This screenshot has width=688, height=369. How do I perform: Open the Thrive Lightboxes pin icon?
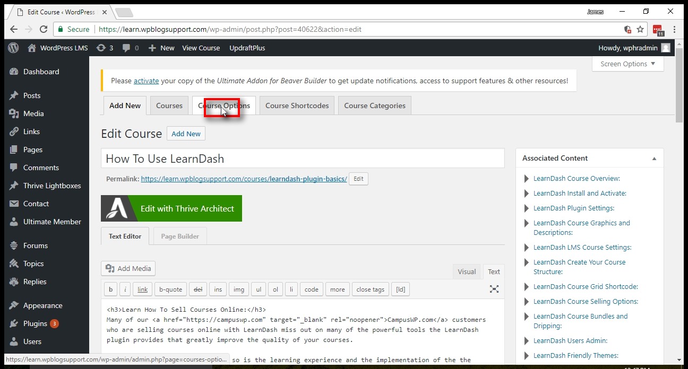click(14, 186)
